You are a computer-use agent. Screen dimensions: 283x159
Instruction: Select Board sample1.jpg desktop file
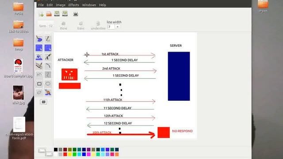click(18, 68)
